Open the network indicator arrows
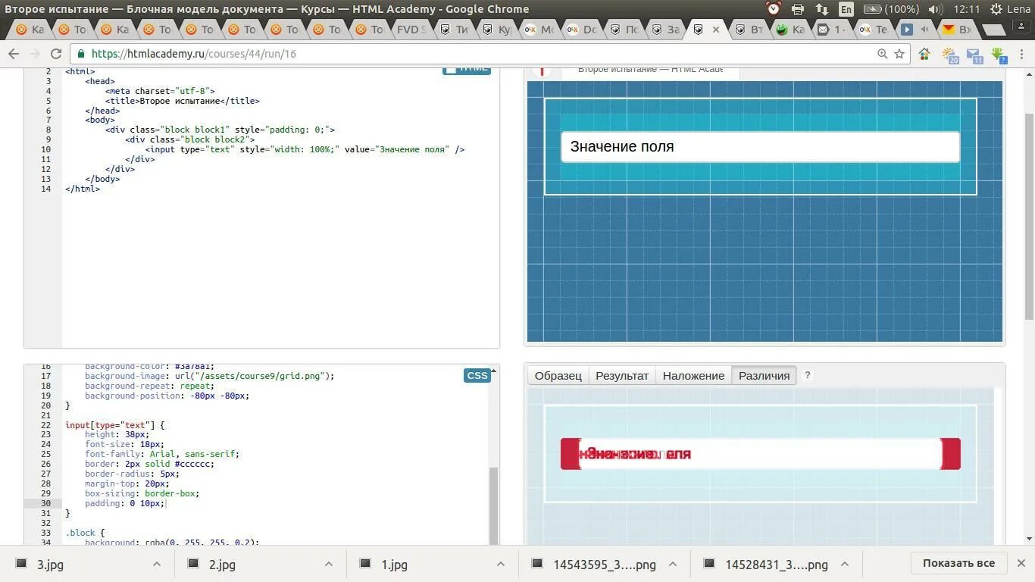1035x582 pixels. (822, 9)
